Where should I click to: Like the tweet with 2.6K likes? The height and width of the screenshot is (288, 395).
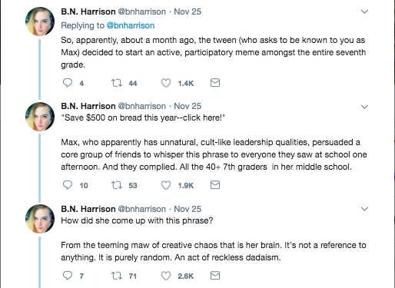(166, 276)
